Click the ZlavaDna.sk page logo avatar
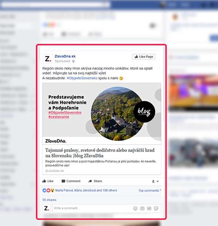 (47, 58)
